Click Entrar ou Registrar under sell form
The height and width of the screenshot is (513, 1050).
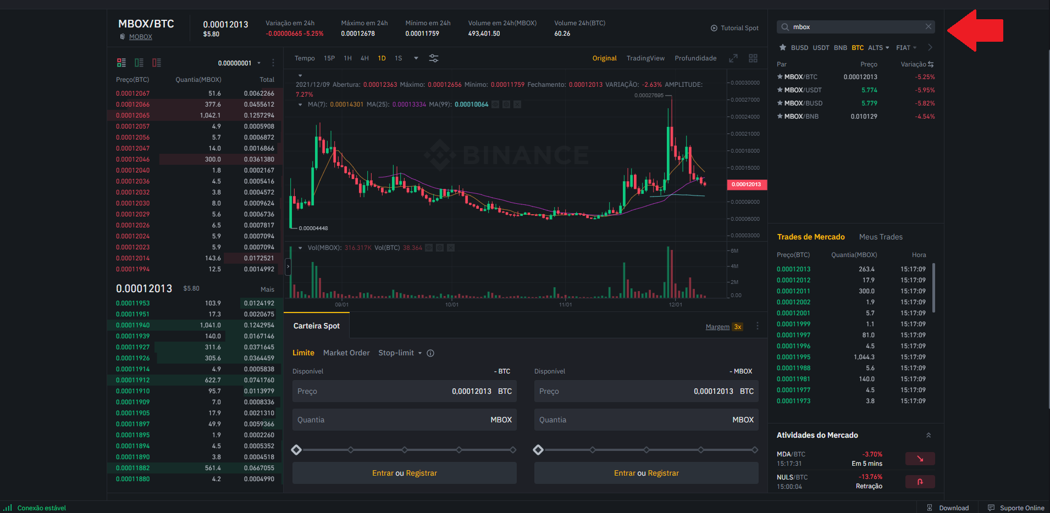click(x=646, y=473)
